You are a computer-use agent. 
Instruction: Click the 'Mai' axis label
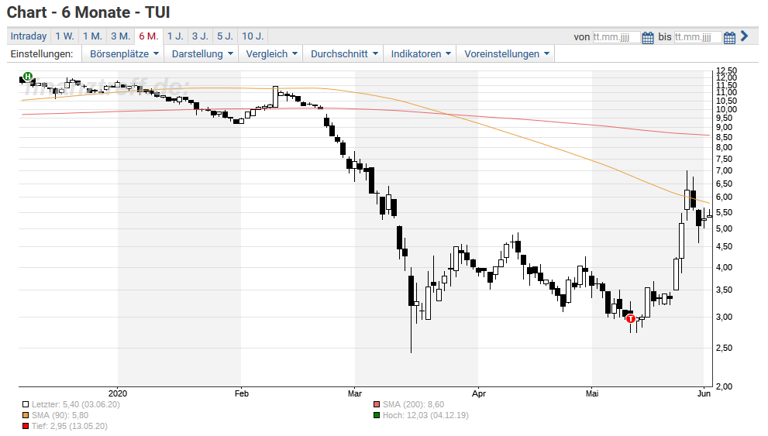pos(592,393)
